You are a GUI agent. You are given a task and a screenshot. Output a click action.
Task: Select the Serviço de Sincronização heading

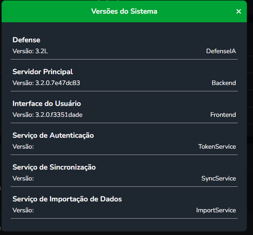click(x=54, y=167)
